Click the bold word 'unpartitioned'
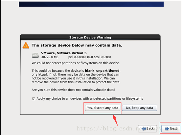 pos(108,71)
